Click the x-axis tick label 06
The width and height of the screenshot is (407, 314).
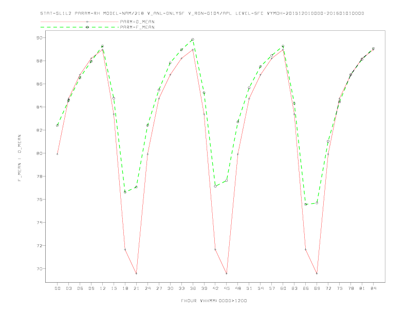click(x=80, y=288)
